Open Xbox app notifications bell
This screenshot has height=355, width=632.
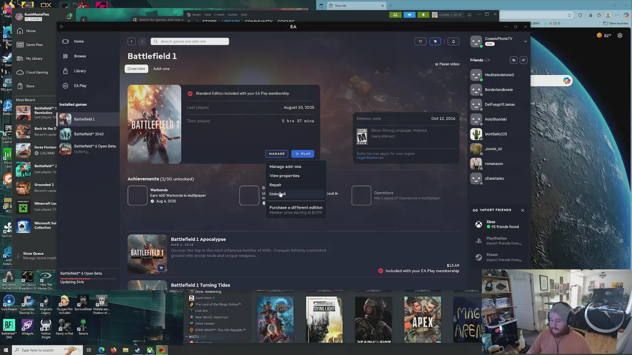pyautogui.click(x=69, y=16)
